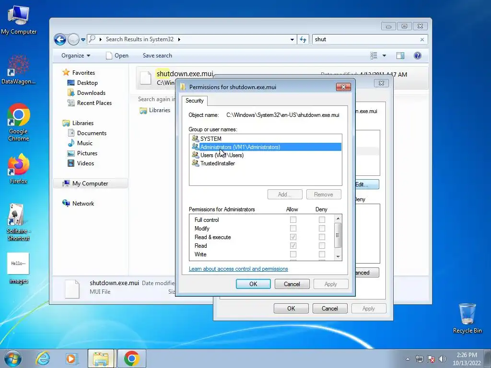491x368 pixels.
Task: Check the Allow checkbox for Write
Action: (293, 254)
